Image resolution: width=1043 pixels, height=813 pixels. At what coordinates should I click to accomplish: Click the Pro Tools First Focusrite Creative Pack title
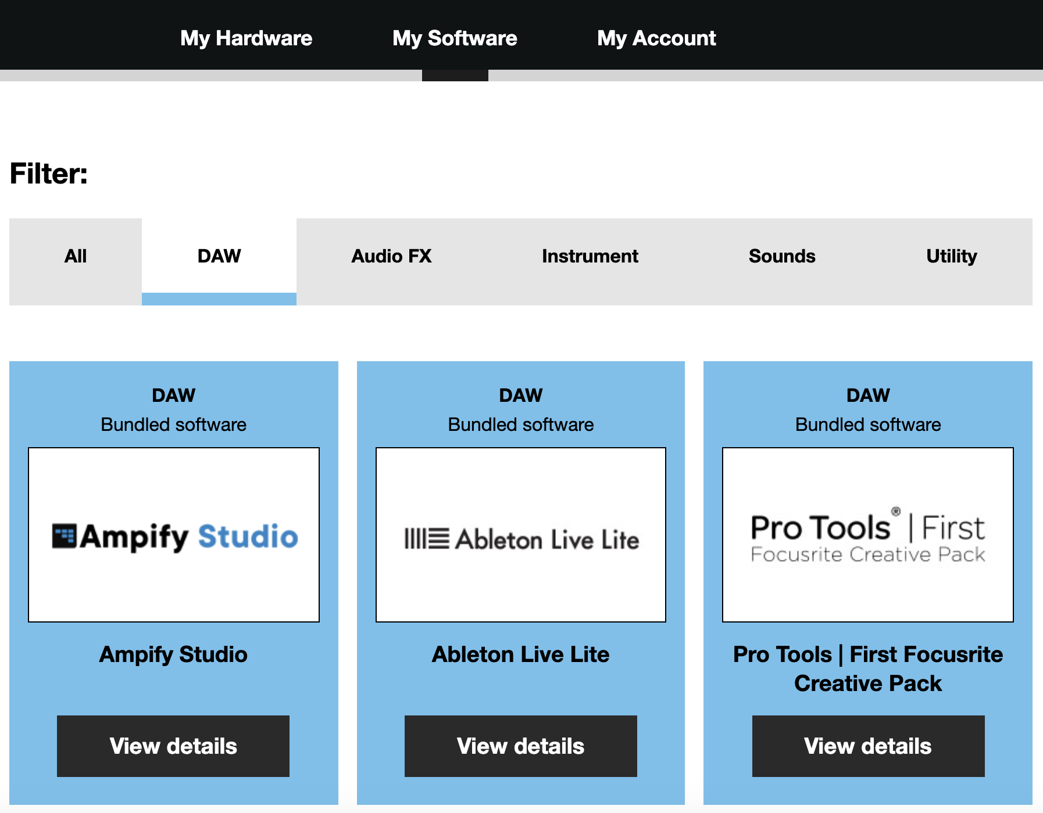867,668
